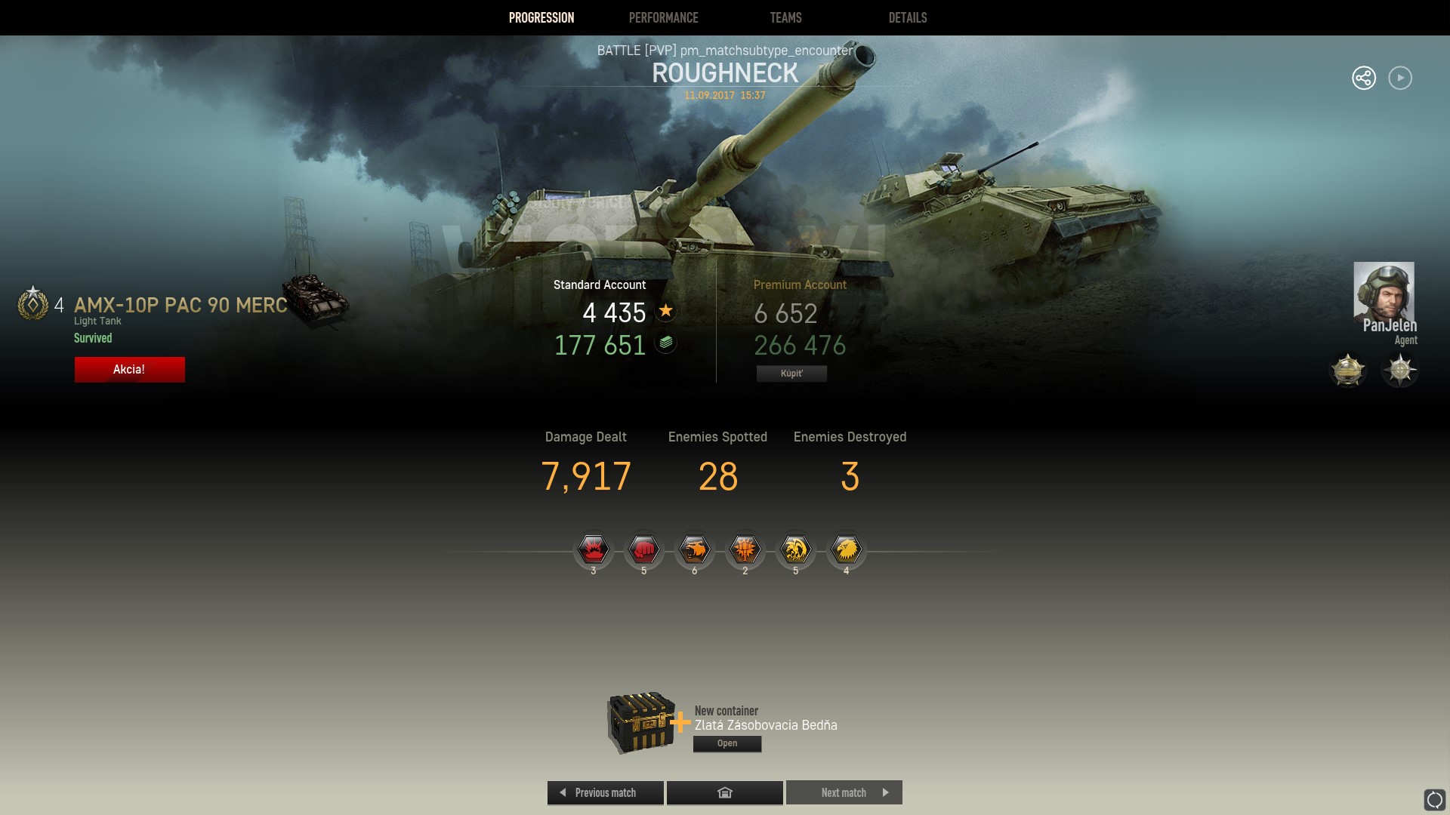This screenshot has height=815, width=1450.
Task: Select the red fist achievement badge
Action: (x=643, y=549)
